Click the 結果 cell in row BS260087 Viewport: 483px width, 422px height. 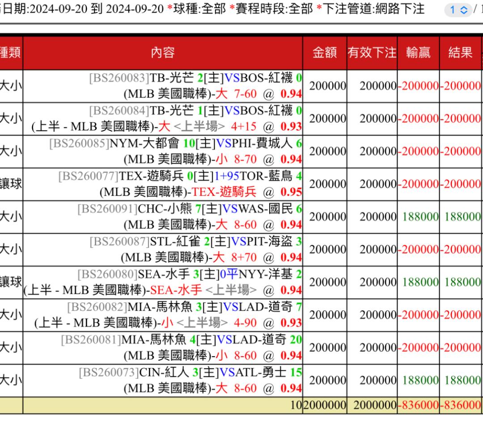click(461, 249)
